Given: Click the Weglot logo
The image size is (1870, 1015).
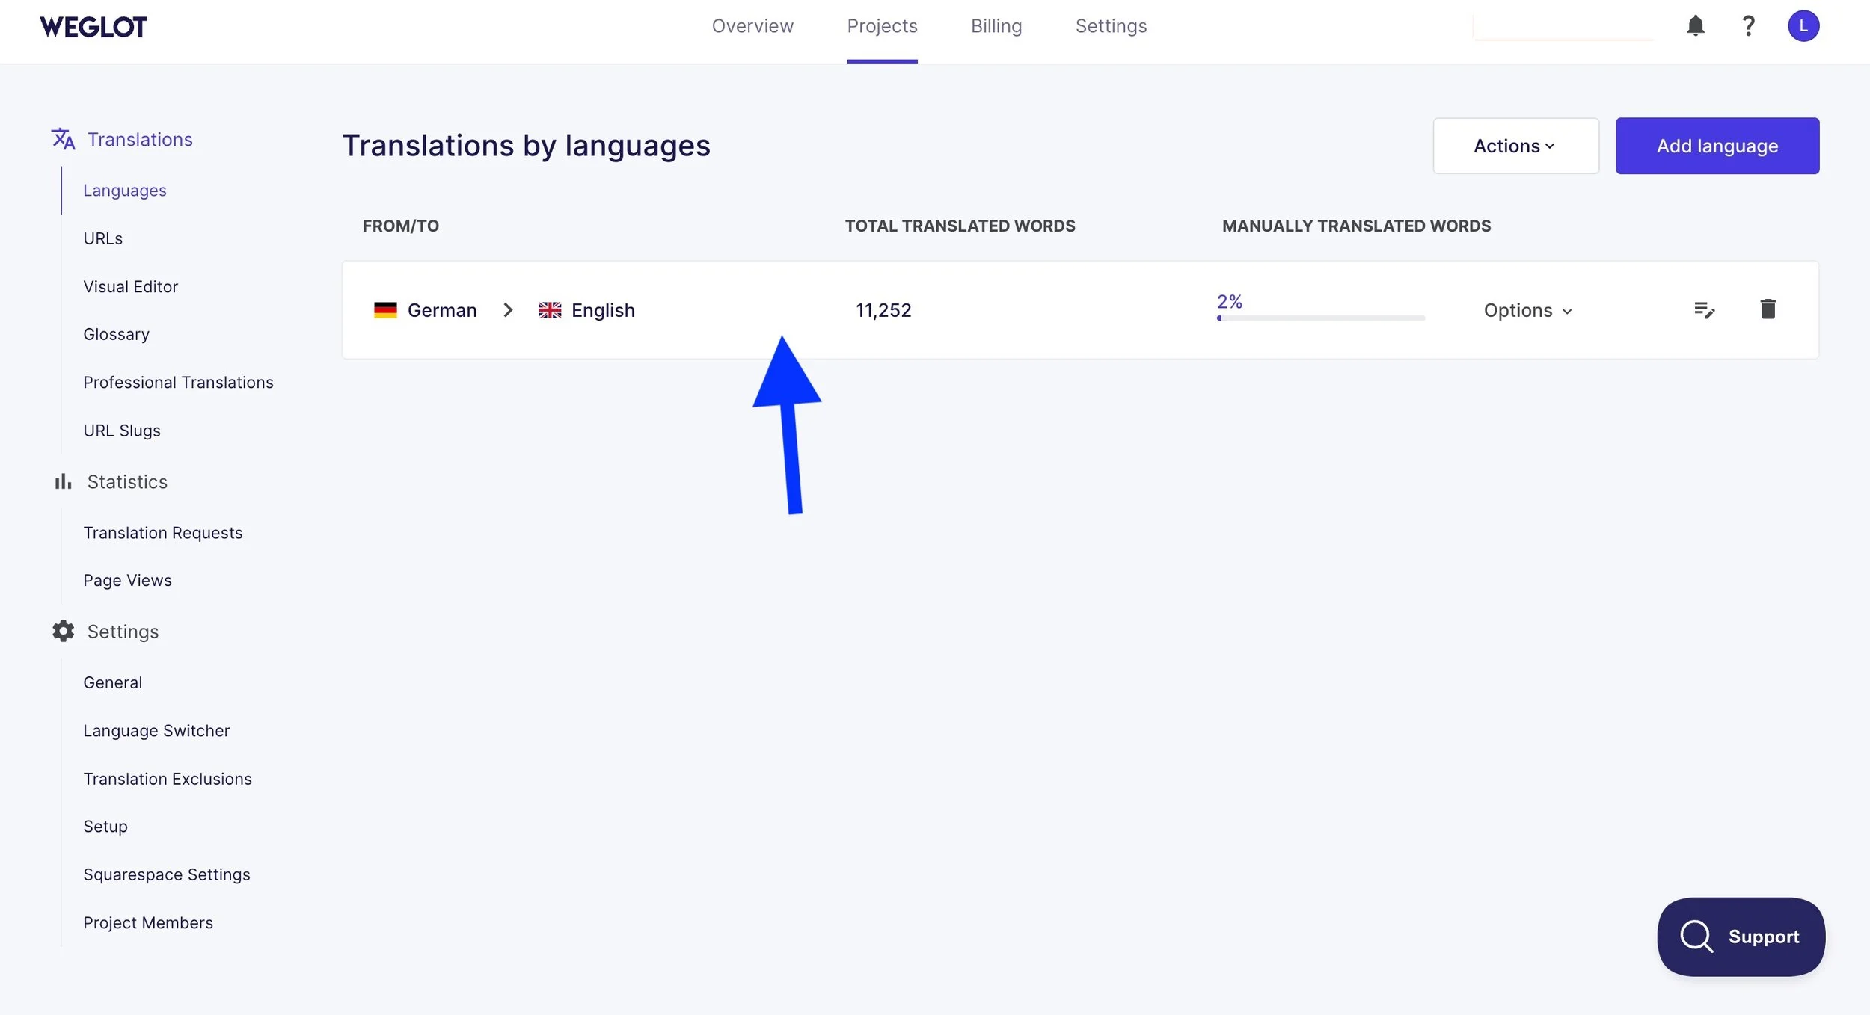Looking at the screenshot, I should tap(93, 27).
